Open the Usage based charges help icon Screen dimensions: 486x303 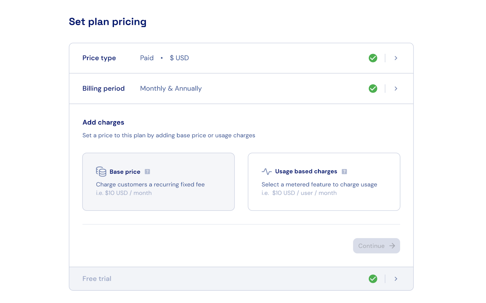tap(344, 171)
